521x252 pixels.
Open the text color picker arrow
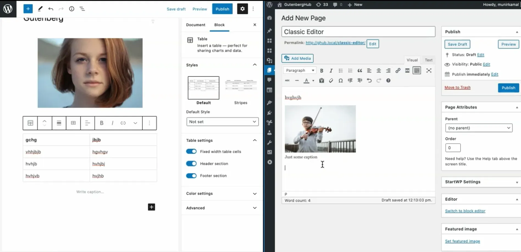[313, 81]
